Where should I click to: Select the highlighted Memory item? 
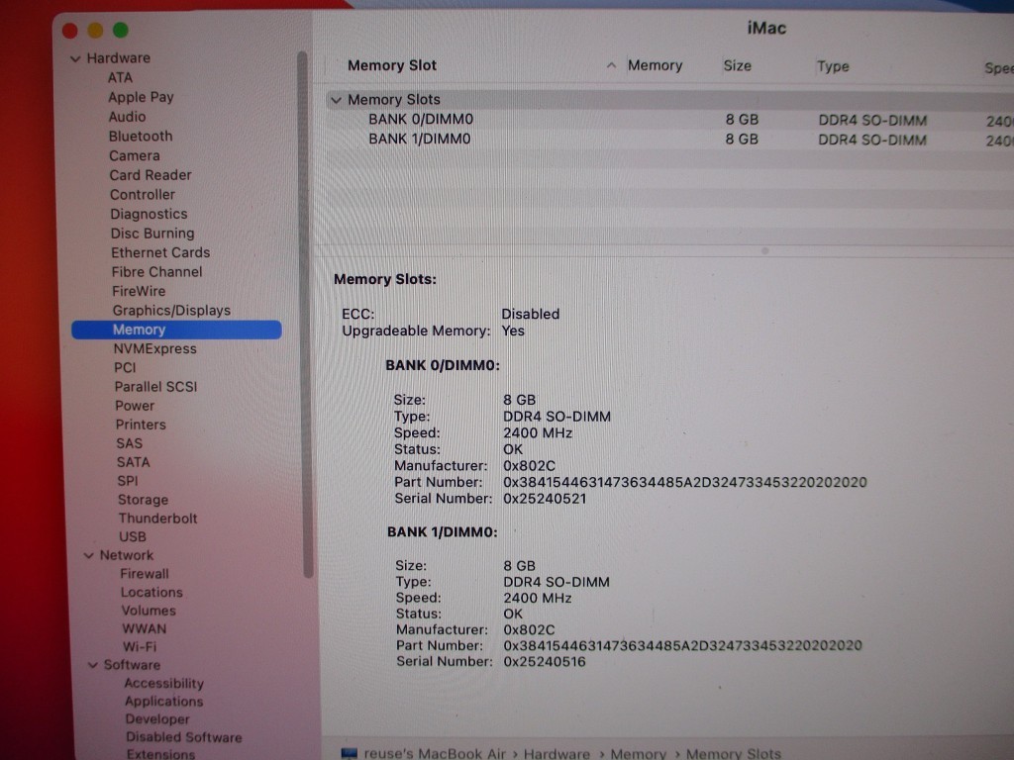pyautogui.click(x=176, y=330)
